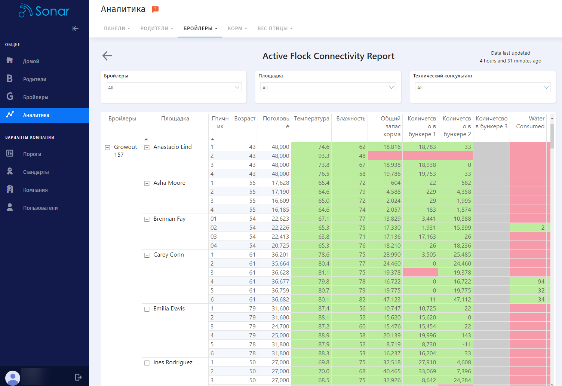Click the Sonar logo
Screen dimensions: 562x386
(x=44, y=11)
